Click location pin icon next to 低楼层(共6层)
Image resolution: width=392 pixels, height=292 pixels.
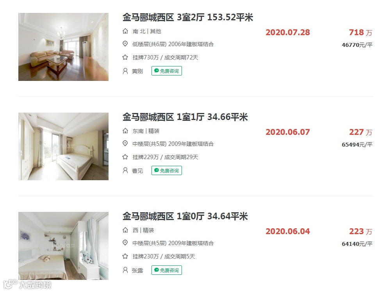point(125,44)
